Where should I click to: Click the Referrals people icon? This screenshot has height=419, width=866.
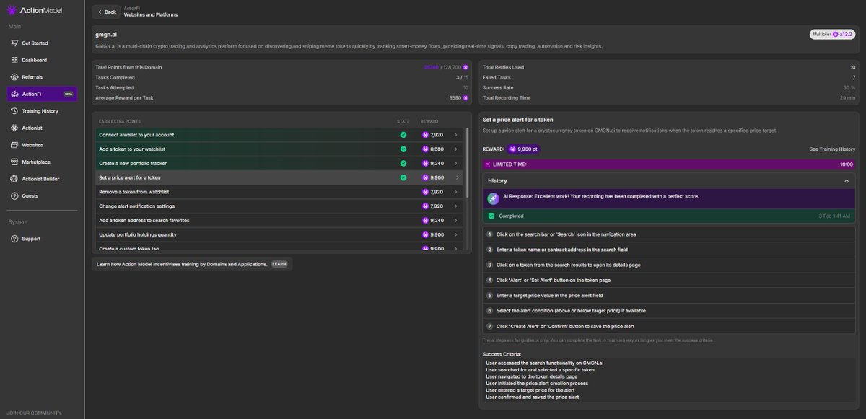coord(15,77)
